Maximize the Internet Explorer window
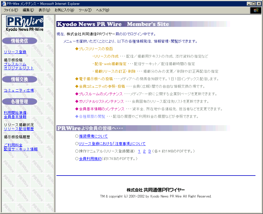The width and height of the screenshot is (263, 214). point(254,3)
